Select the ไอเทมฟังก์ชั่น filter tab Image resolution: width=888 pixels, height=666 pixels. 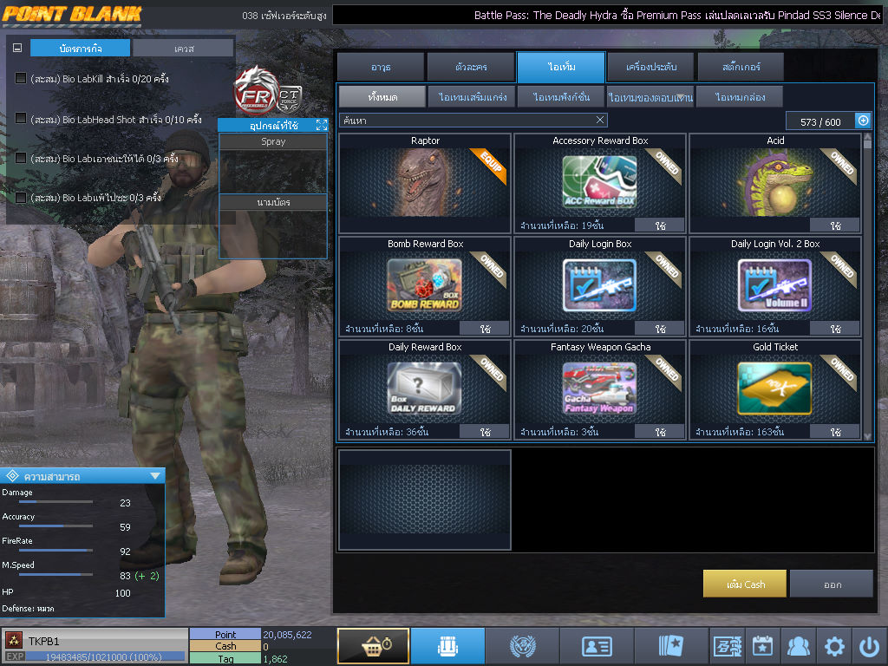(x=561, y=97)
